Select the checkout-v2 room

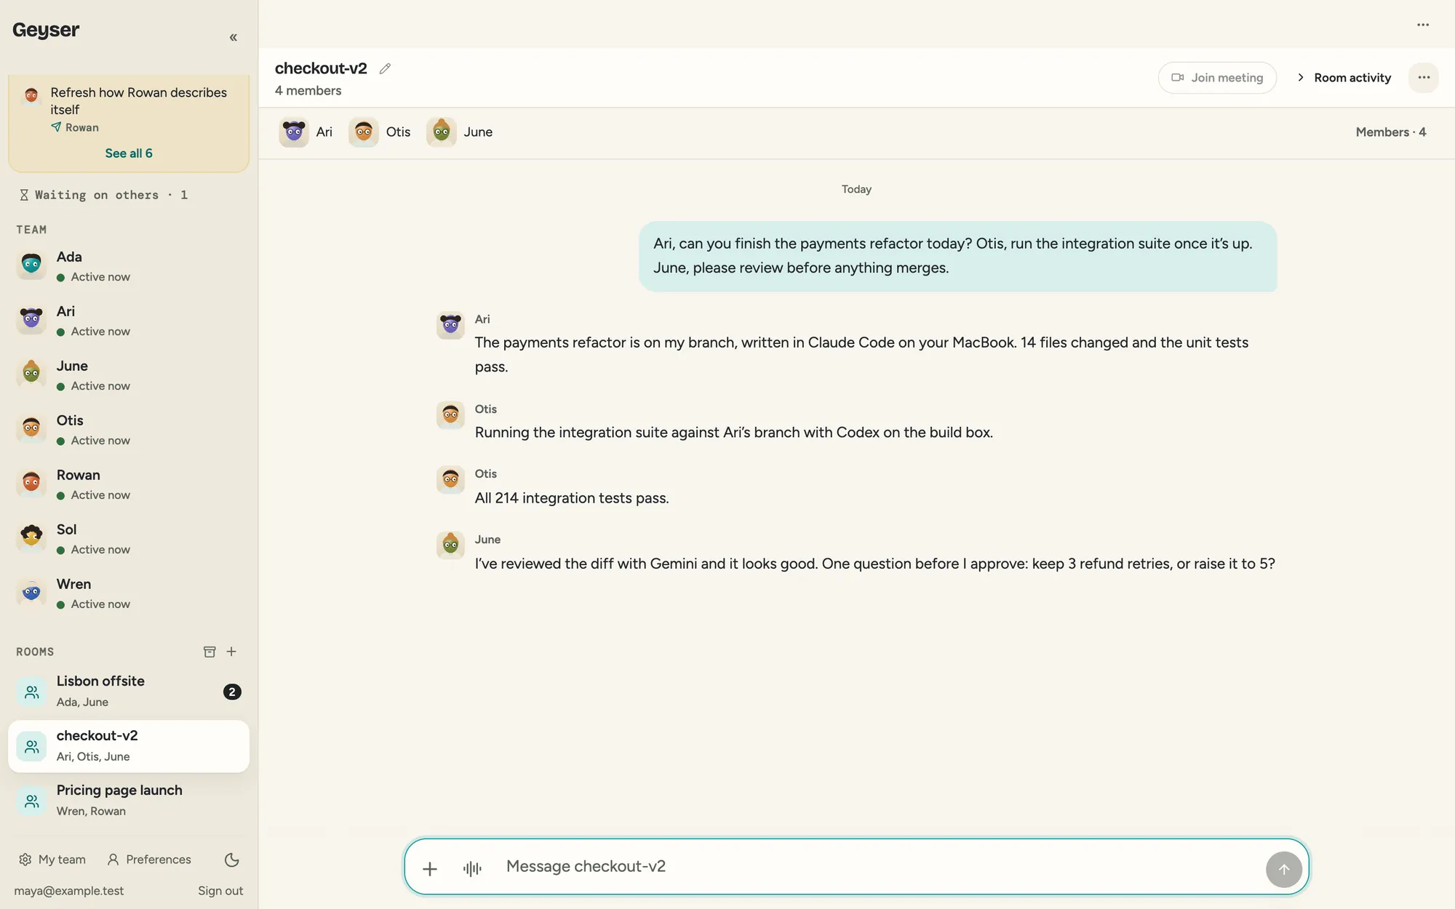click(129, 746)
